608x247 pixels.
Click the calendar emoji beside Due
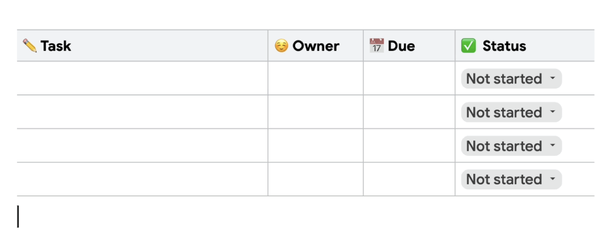click(x=377, y=46)
